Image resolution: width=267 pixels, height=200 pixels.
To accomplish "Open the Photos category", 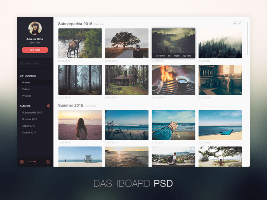I will [35, 83].
